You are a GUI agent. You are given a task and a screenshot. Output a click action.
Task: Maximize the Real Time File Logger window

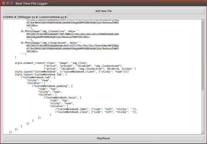coord(12,4)
